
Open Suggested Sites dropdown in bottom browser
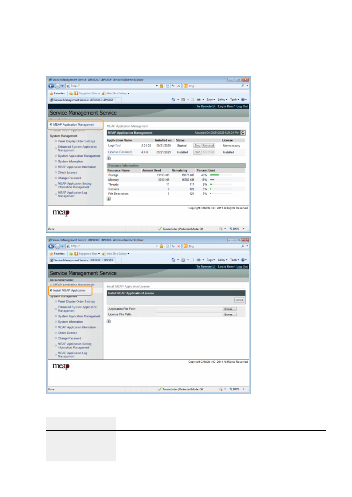[87, 254]
